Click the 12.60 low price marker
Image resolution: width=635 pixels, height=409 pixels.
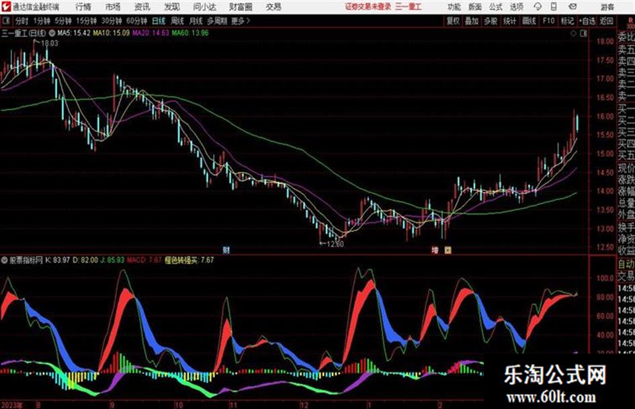(335, 244)
